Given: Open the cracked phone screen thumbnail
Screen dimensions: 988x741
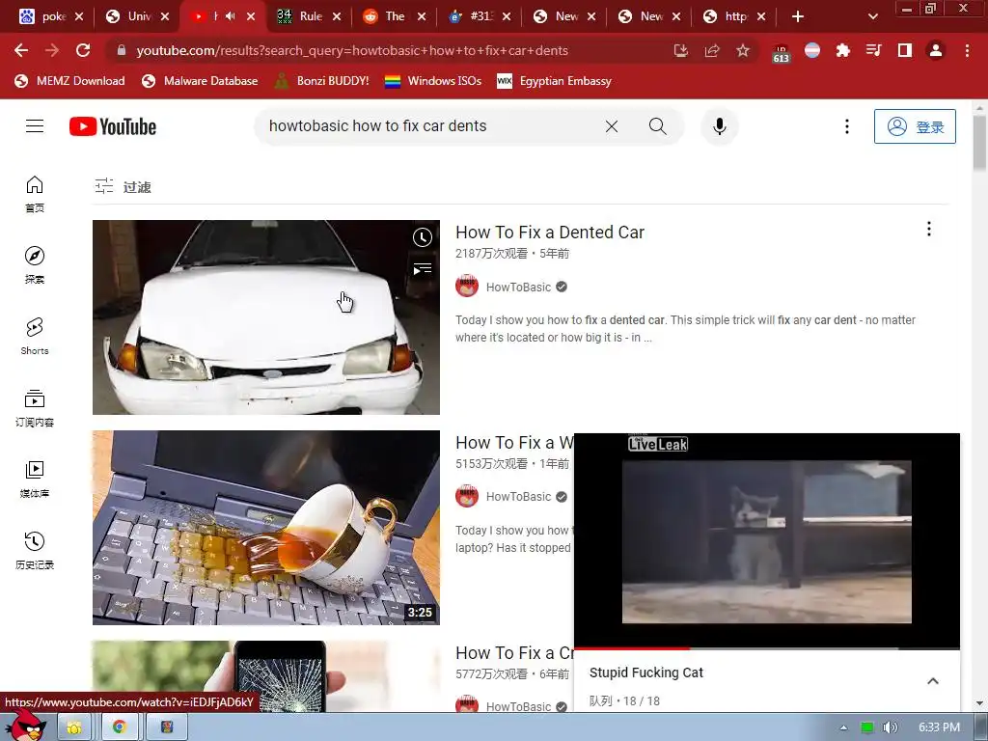Looking at the screenshot, I should click(266, 676).
